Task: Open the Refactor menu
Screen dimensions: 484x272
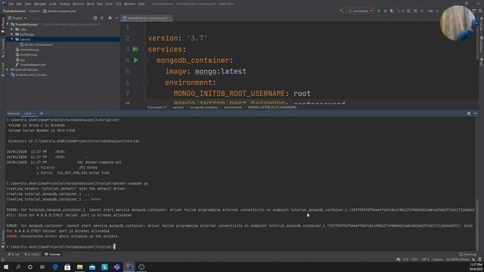Action: coord(78,4)
